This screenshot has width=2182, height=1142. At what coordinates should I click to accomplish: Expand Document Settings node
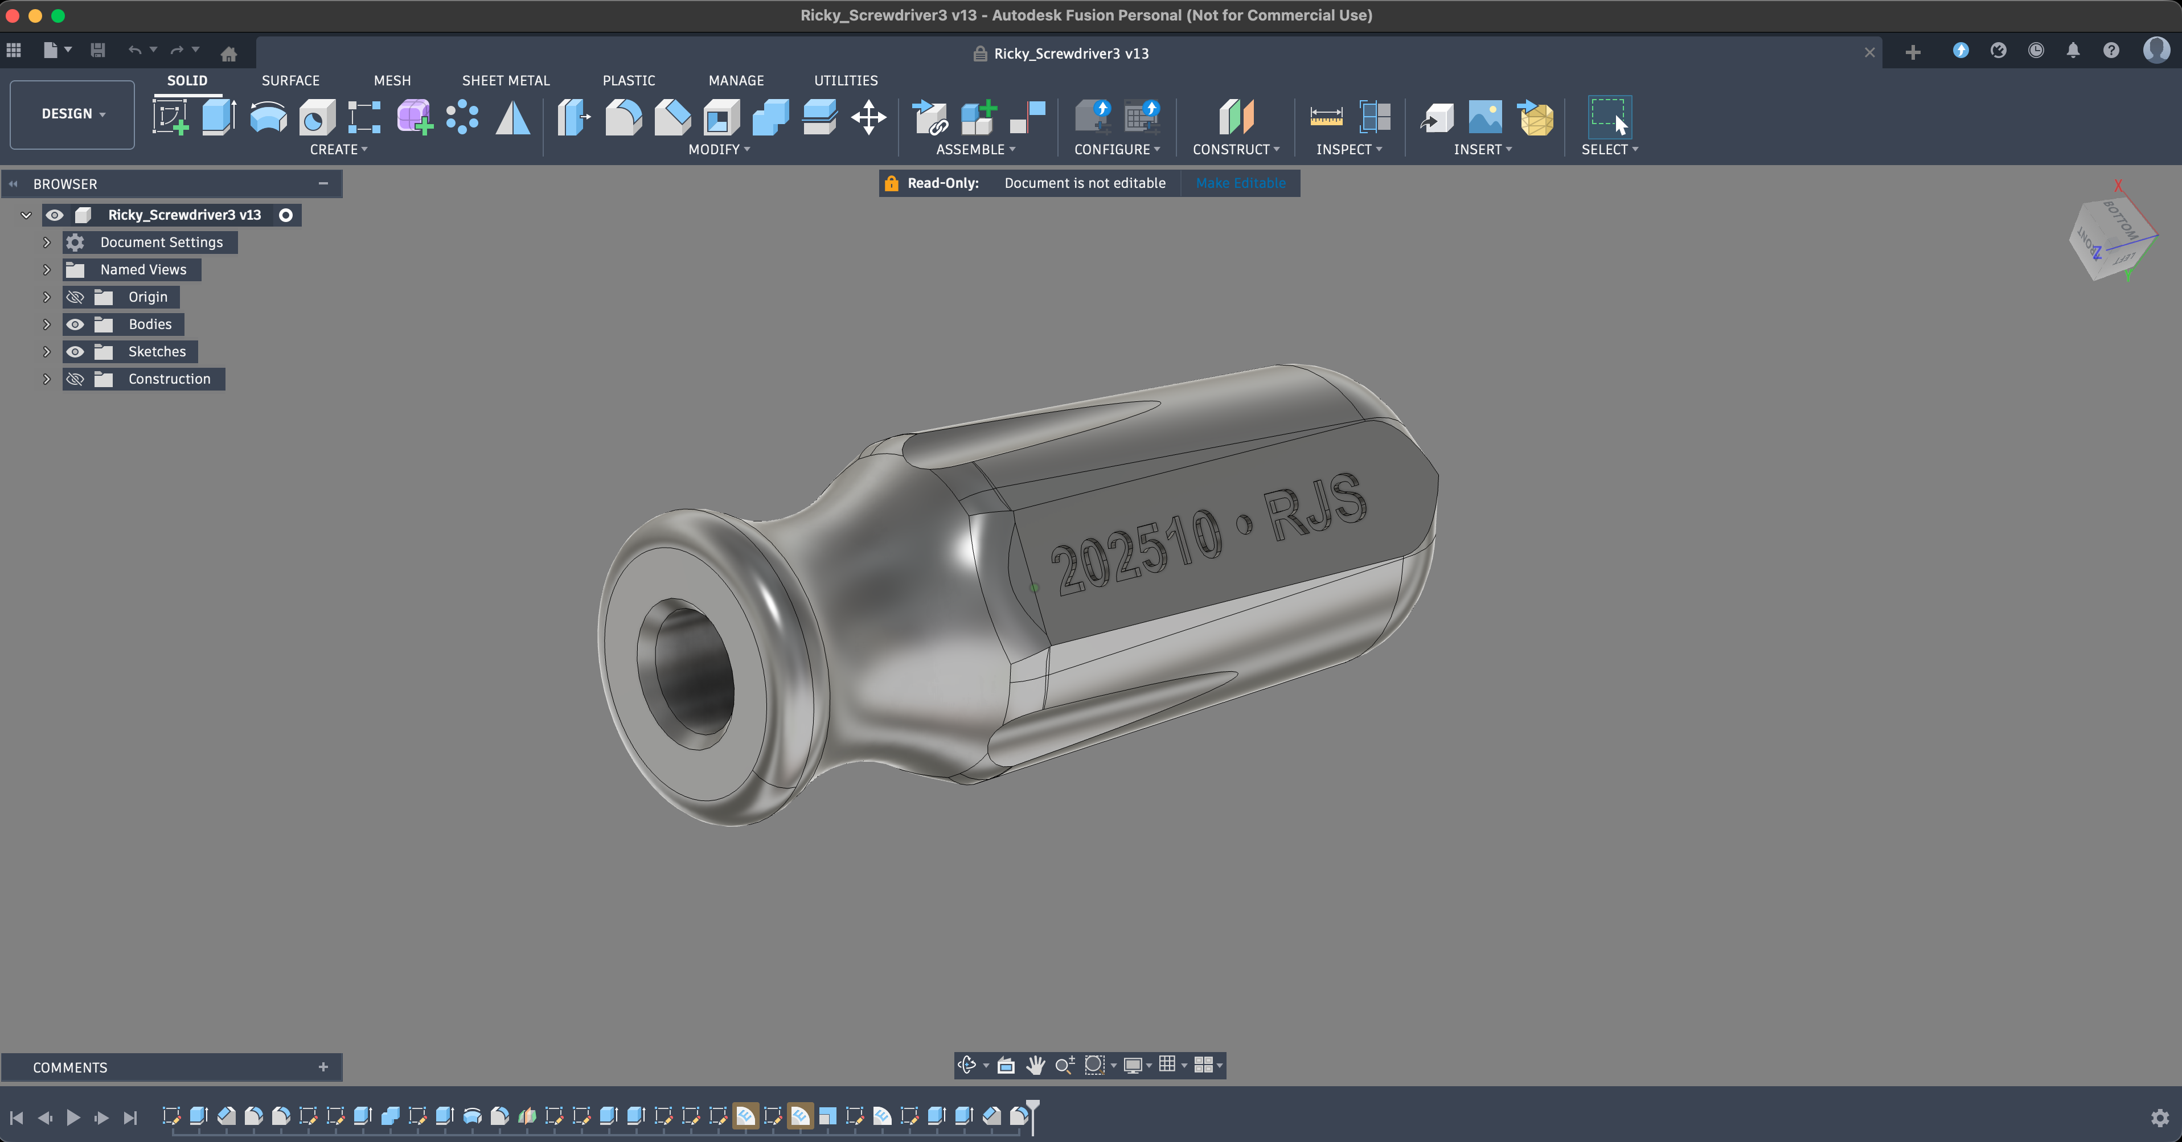(x=47, y=242)
